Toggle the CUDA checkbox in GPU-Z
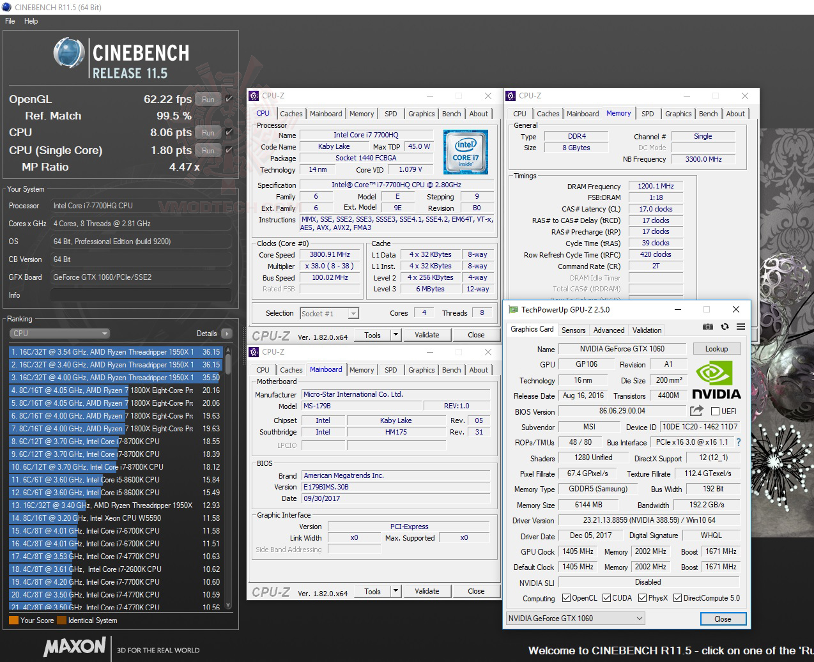The image size is (814, 662). click(x=606, y=598)
